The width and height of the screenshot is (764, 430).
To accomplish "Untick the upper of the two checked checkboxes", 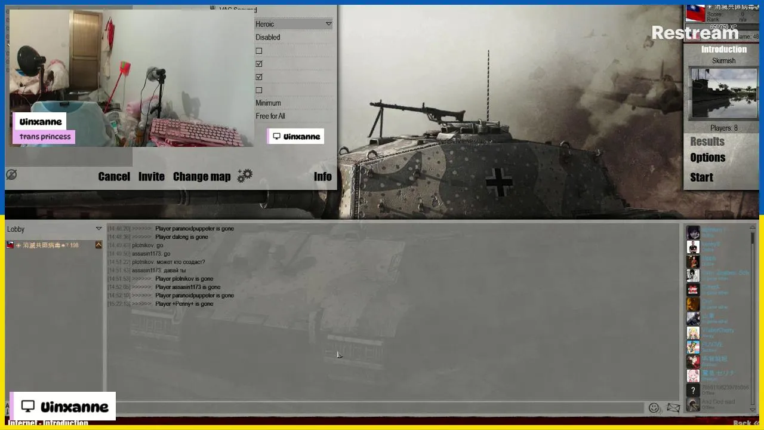I will point(259,64).
